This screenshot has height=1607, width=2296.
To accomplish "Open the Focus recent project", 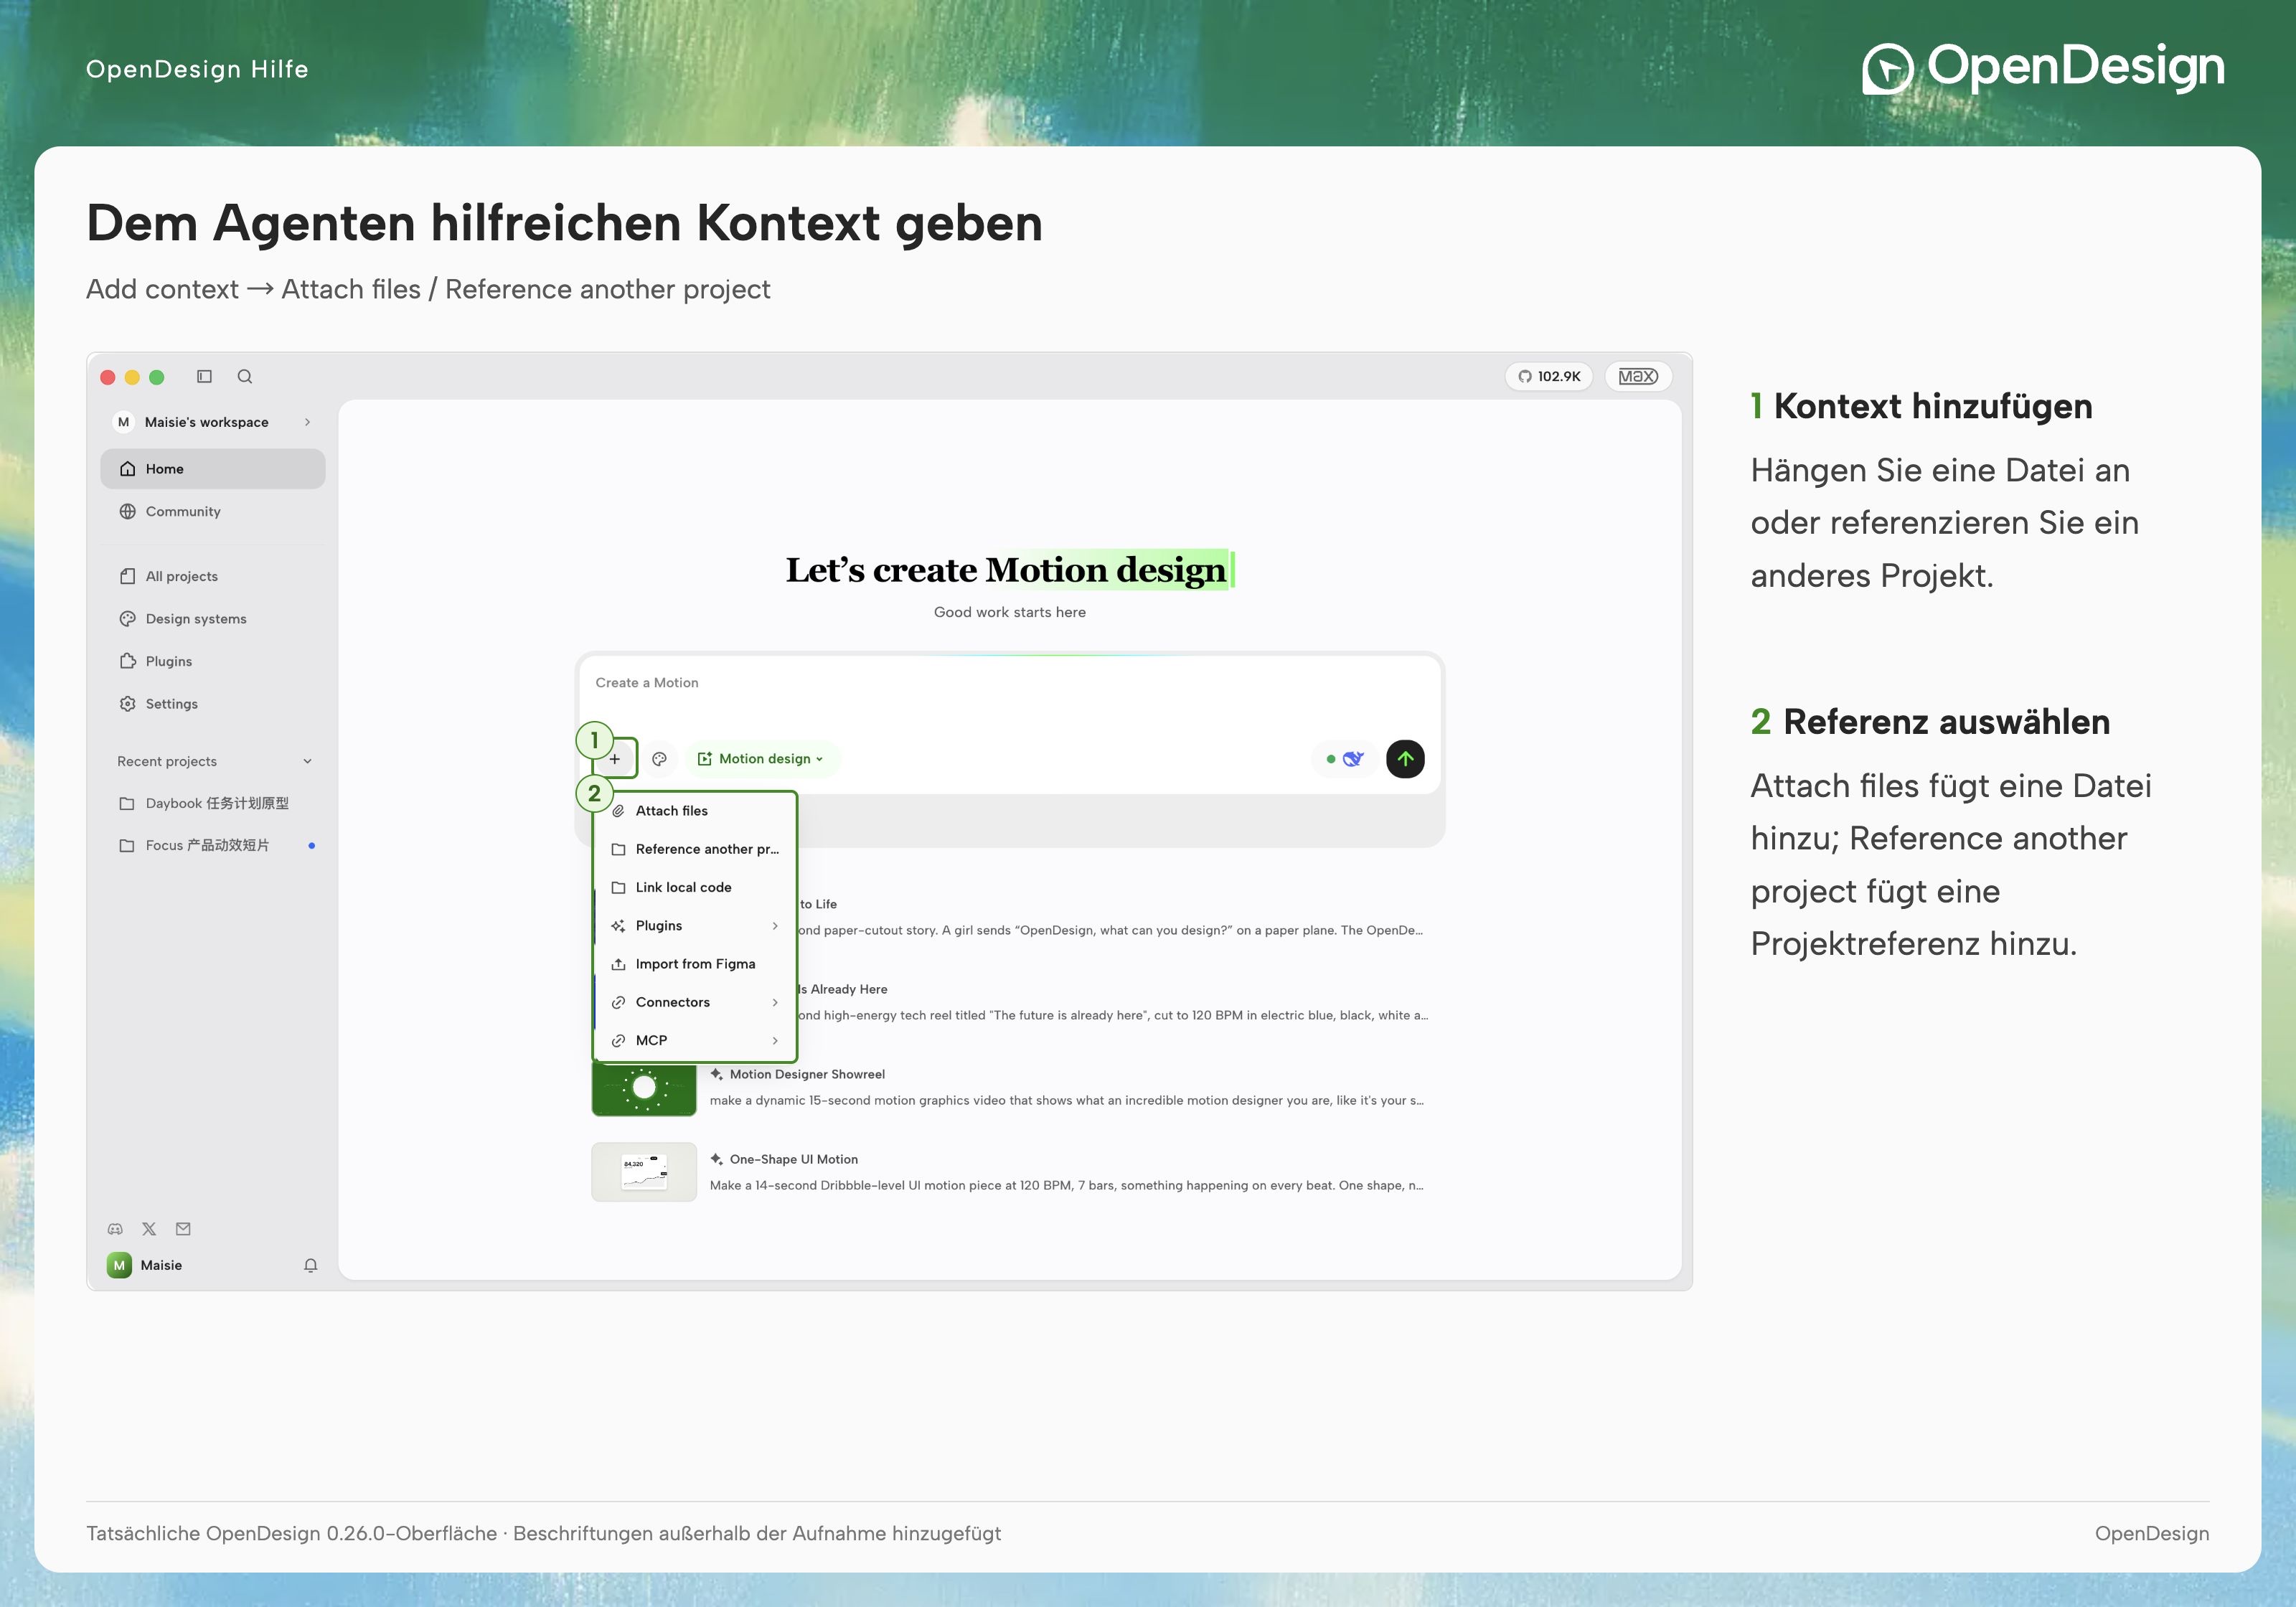I will click(213, 845).
